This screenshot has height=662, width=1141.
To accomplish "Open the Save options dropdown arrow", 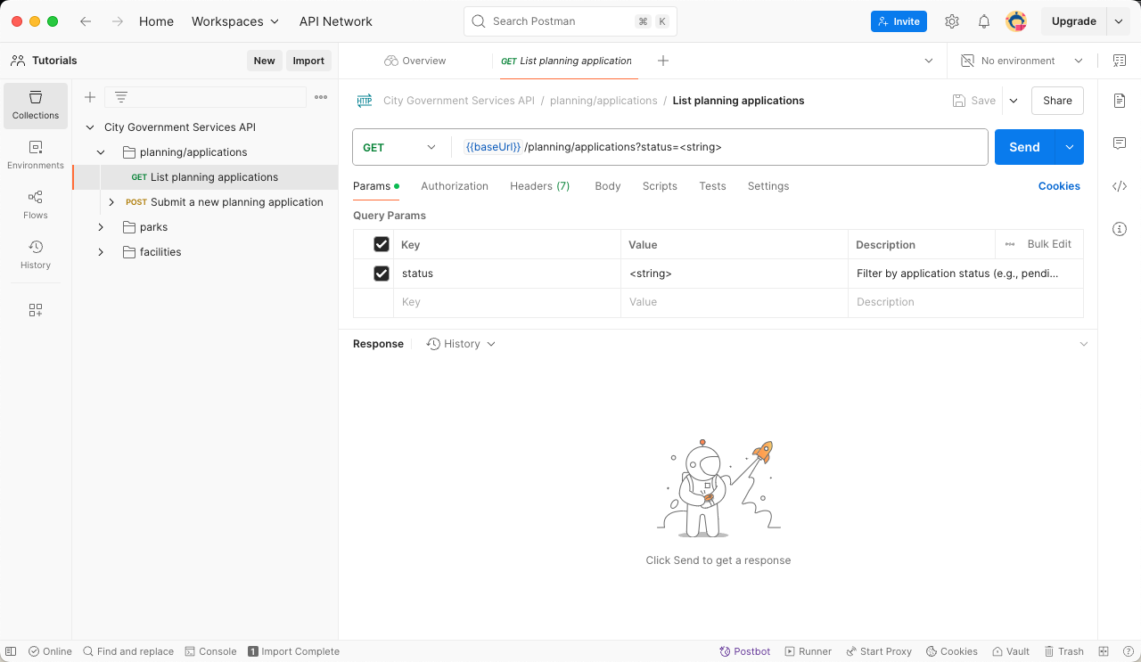I will (x=1014, y=101).
